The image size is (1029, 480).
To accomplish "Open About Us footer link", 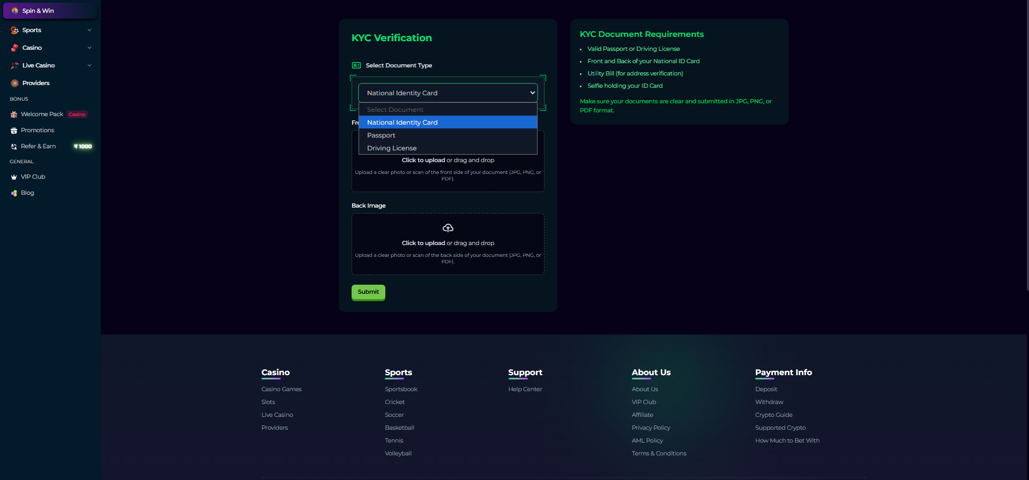I will (645, 390).
